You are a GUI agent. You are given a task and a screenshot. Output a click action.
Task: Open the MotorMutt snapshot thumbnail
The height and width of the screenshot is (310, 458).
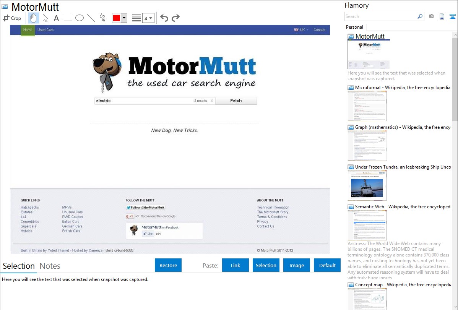369,54
